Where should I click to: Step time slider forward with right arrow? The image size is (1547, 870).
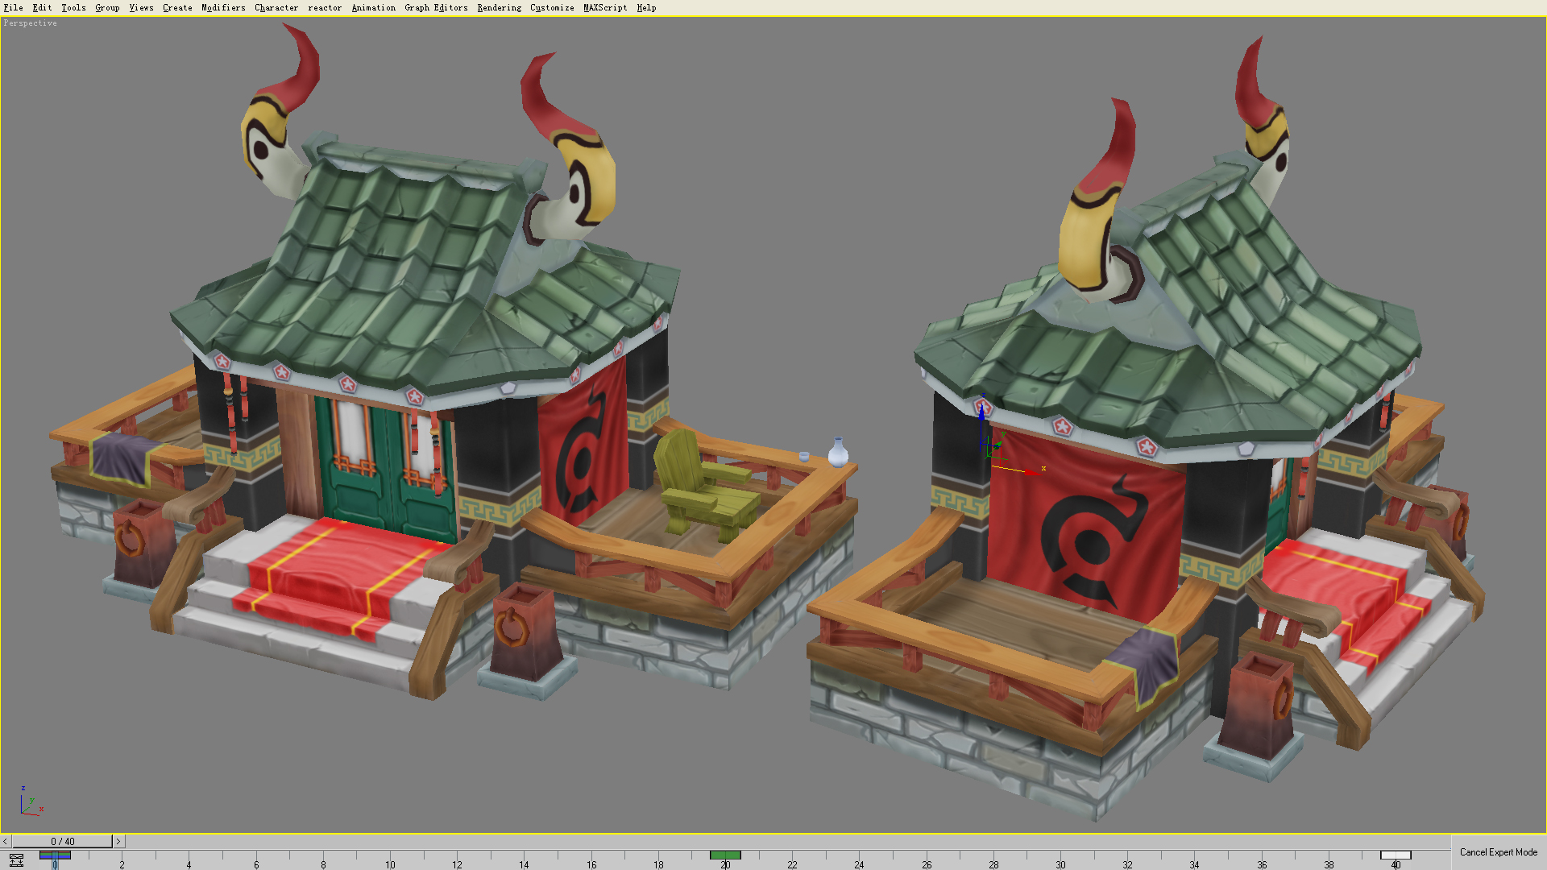click(x=118, y=841)
